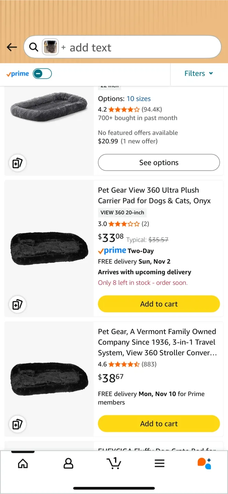Screen dimensions: 228x494
Task: Tap the back arrow to return
Action: (11, 47)
